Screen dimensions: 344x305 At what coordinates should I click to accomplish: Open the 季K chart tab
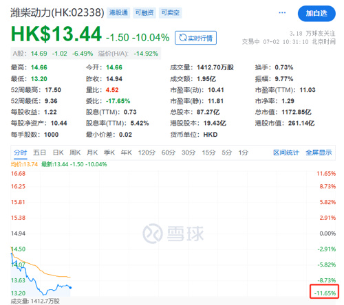click(x=109, y=152)
